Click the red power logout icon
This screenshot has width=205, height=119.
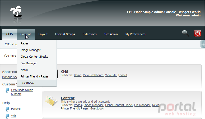(197, 33)
